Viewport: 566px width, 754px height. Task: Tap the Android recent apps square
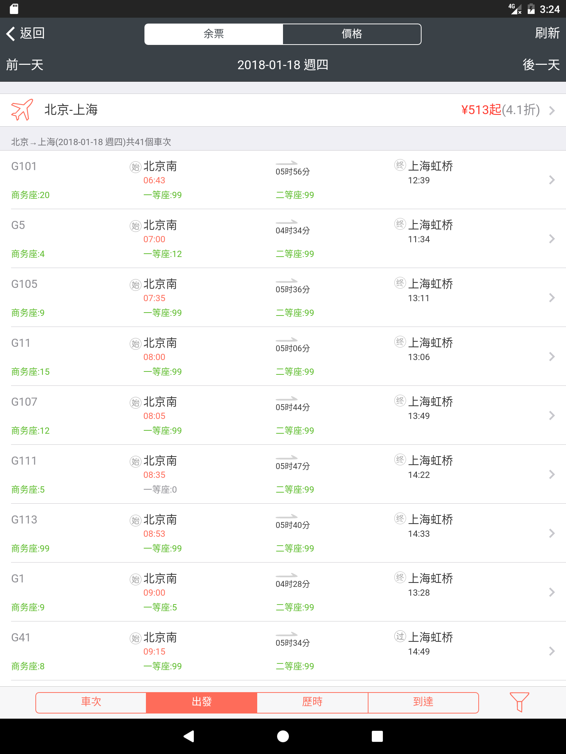click(x=377, y=736)
